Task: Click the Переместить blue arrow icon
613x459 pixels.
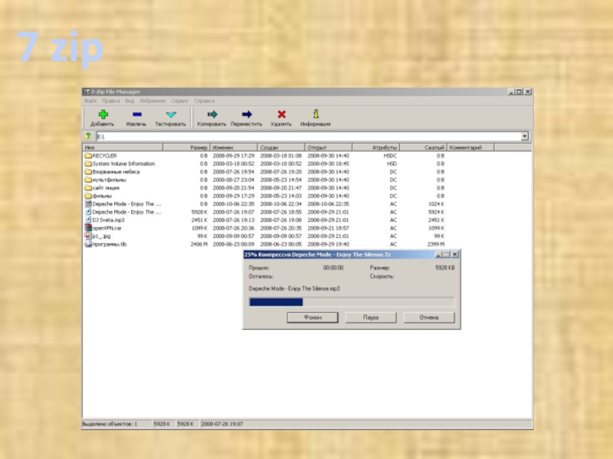Action: [247, 114]
